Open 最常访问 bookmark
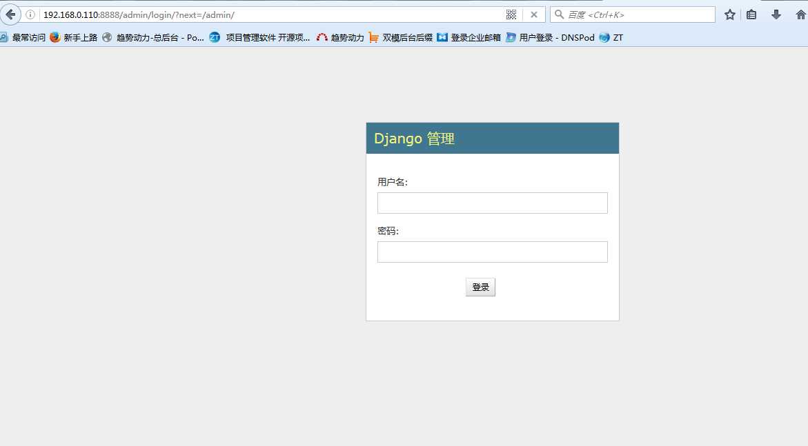This screenshot has height=446, width=808. coord(23,37)
